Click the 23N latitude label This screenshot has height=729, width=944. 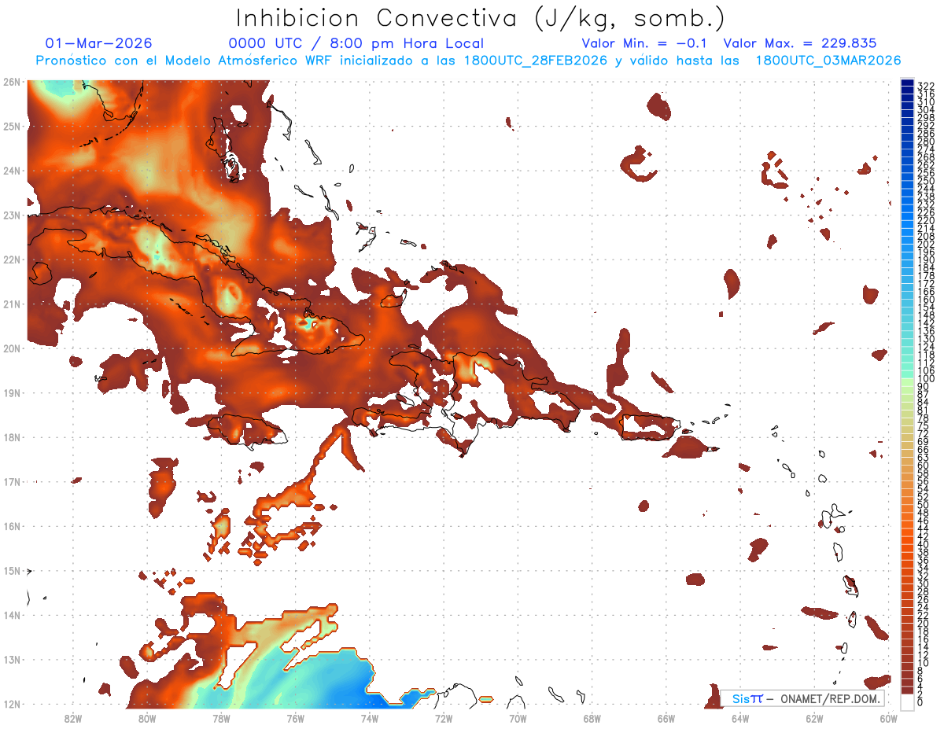pyautogui.click(x=11, y=215)
